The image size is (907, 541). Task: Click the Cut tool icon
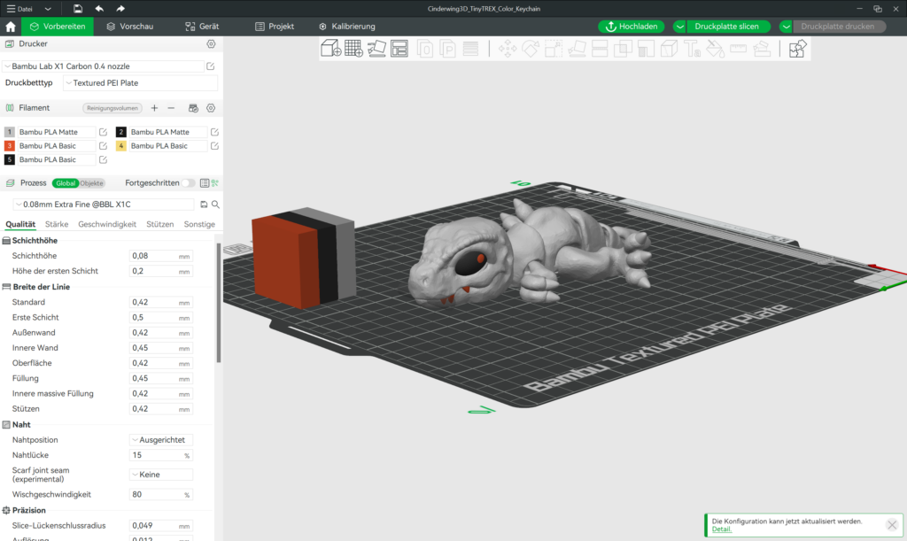pyautogui.click(x=600, y=49)
